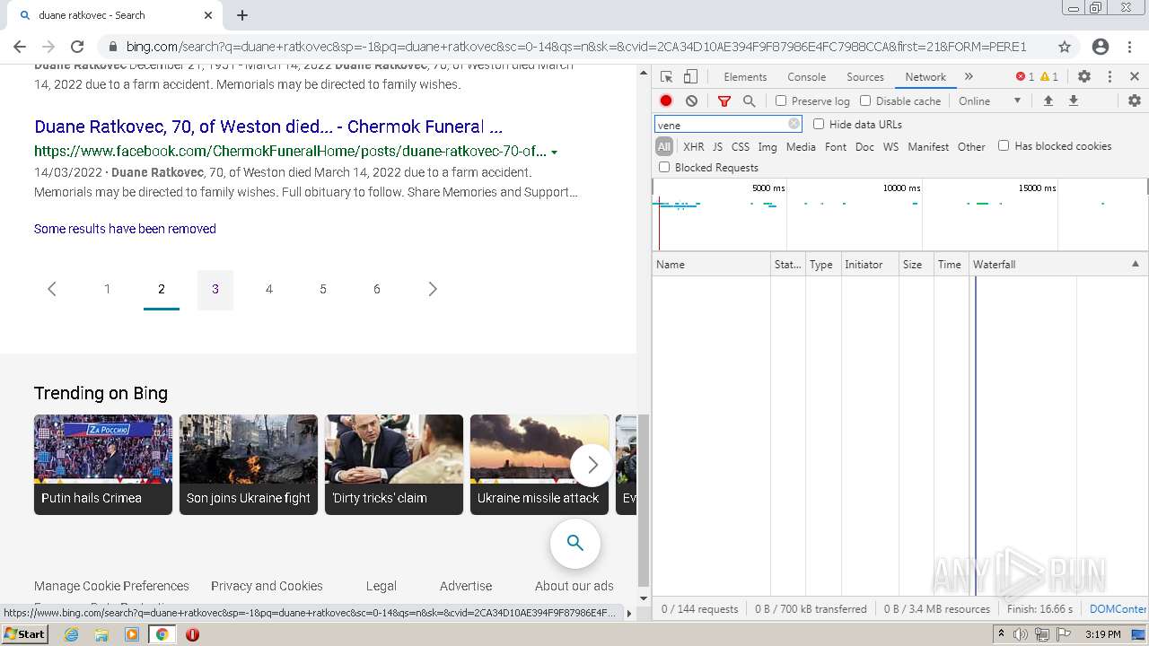Filter requests by XHR

click(693, 146)
